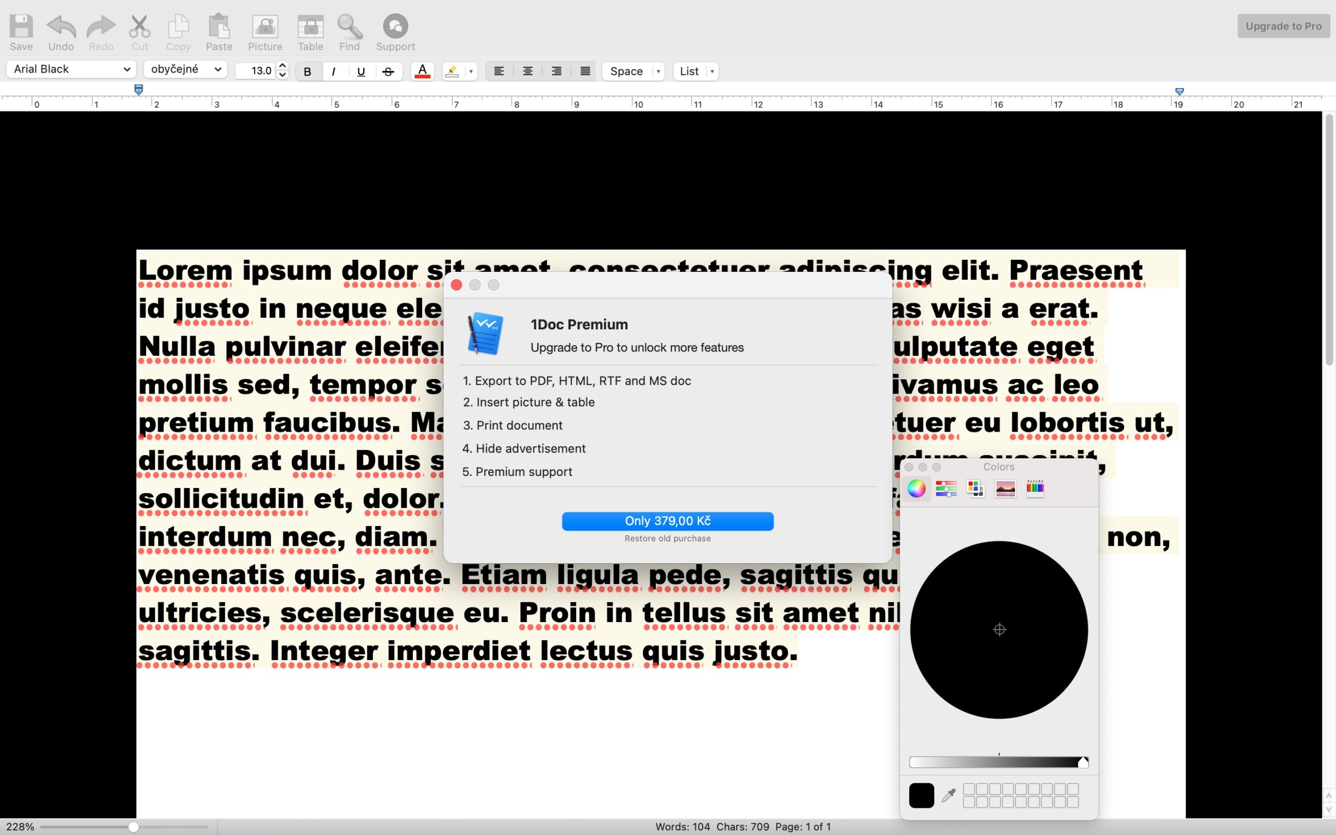
Task: Click the Undo arrow icon
Action: click(61, 27)
